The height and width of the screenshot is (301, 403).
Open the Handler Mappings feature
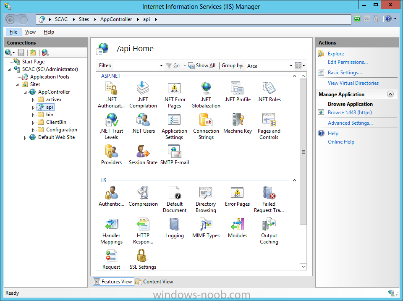[111, 231]
